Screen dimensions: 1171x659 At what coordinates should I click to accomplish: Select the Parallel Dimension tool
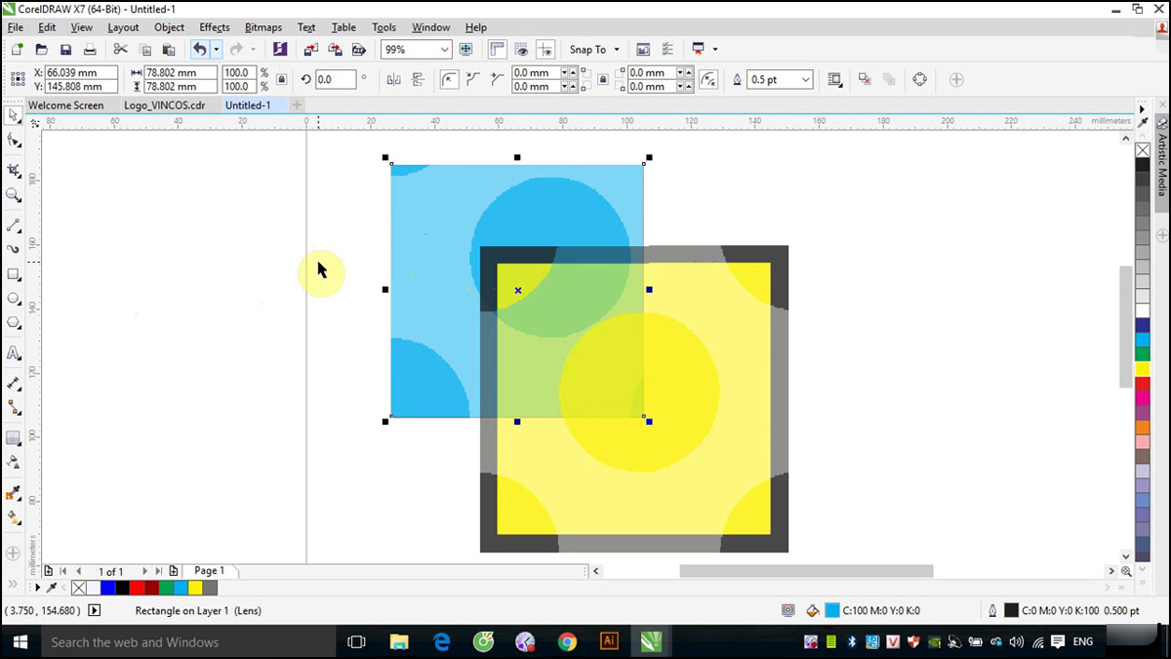[14, 384]
